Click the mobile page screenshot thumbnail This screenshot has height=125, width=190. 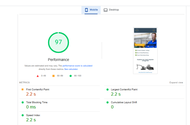point(145,50)
